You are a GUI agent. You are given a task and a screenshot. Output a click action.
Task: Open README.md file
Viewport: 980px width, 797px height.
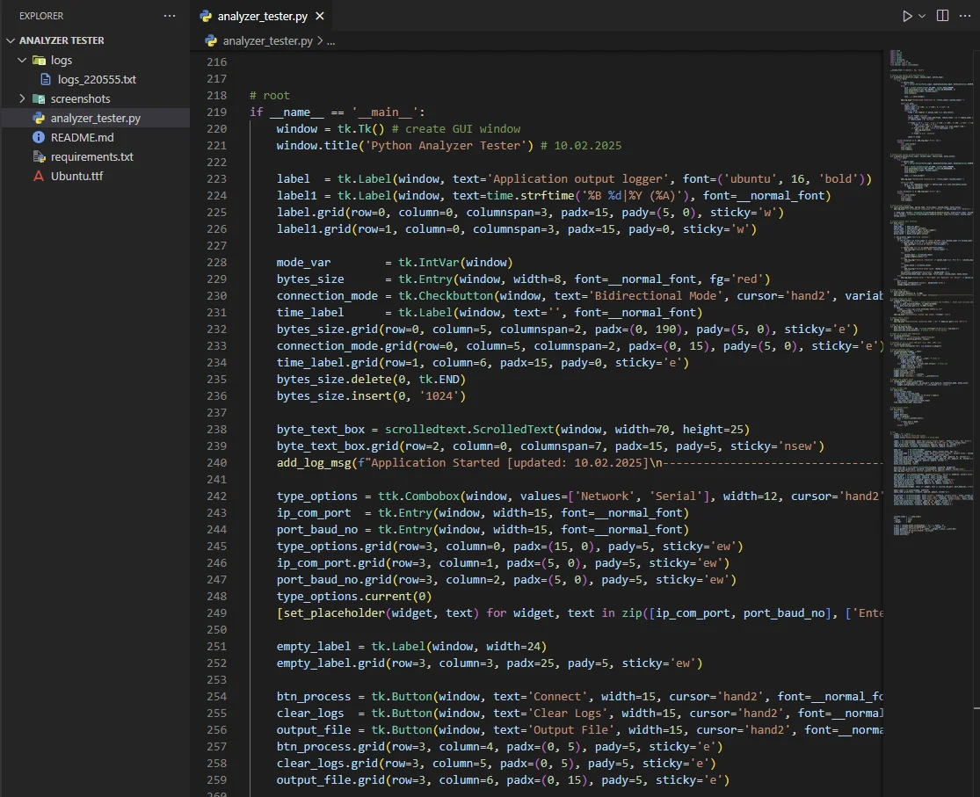pyautogui.click(x=82, y=138)
